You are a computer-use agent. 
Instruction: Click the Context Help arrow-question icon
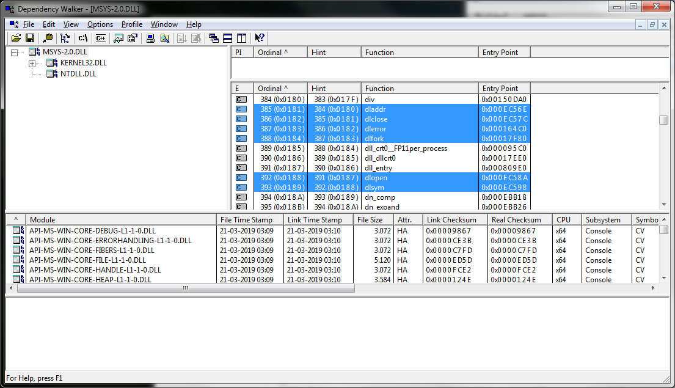pos(259,38)
